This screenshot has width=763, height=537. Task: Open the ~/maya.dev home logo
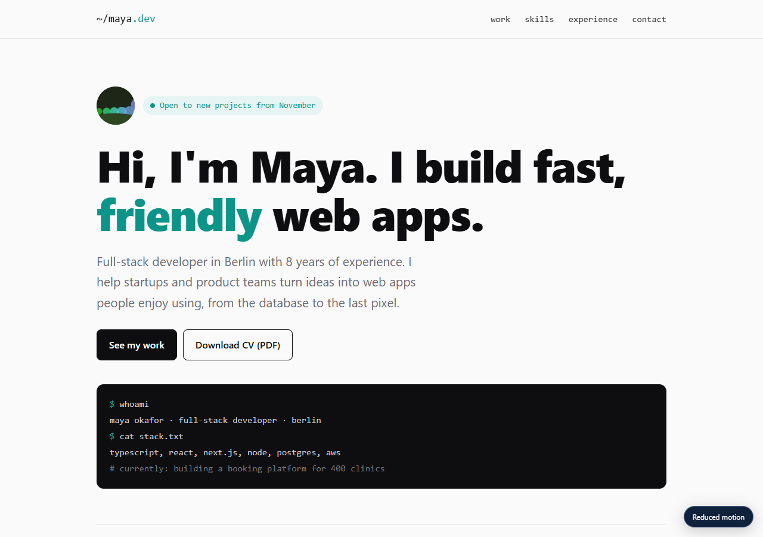[126, 19]
